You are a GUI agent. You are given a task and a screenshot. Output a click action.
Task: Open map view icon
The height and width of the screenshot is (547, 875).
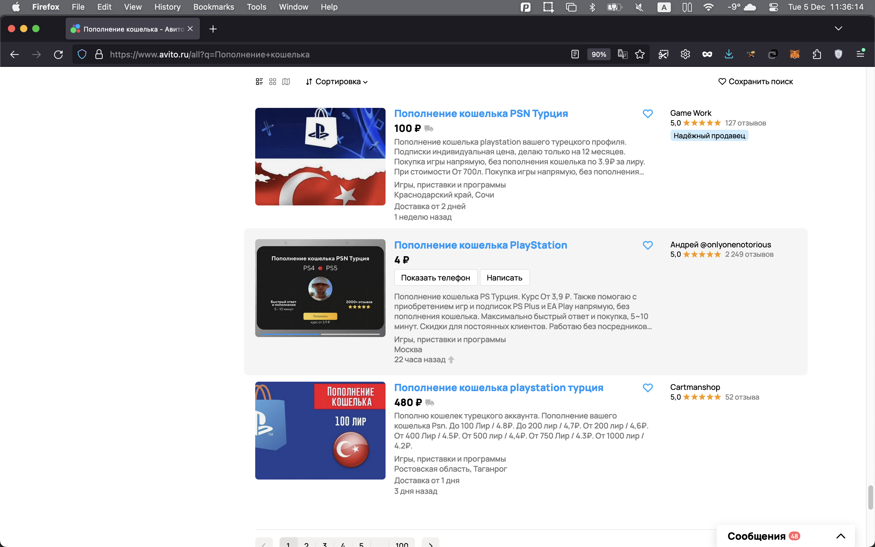(286, 81)
